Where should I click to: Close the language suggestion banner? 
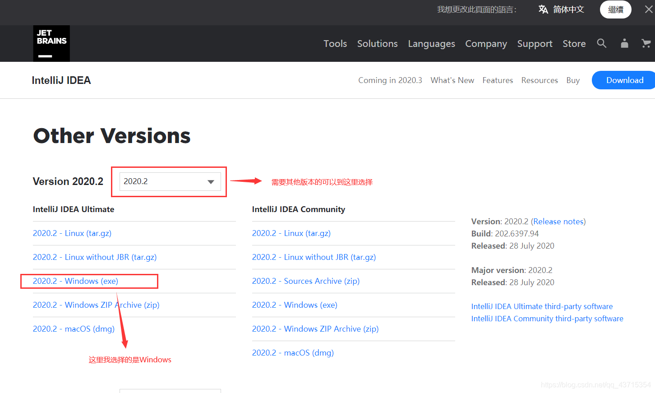click(649, 9)
